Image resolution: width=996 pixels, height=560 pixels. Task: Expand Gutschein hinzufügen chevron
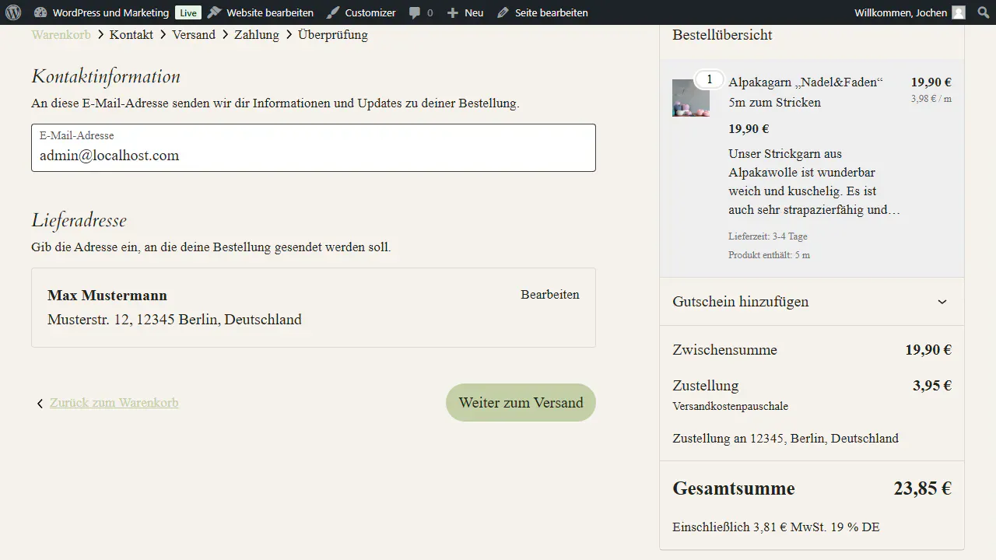[942, 302]
